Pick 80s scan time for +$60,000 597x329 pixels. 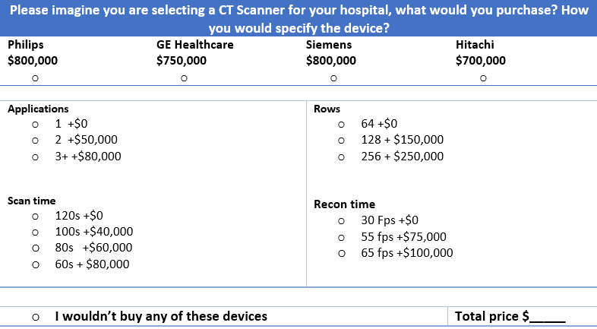pyautogui.click(x=35, y=248)
